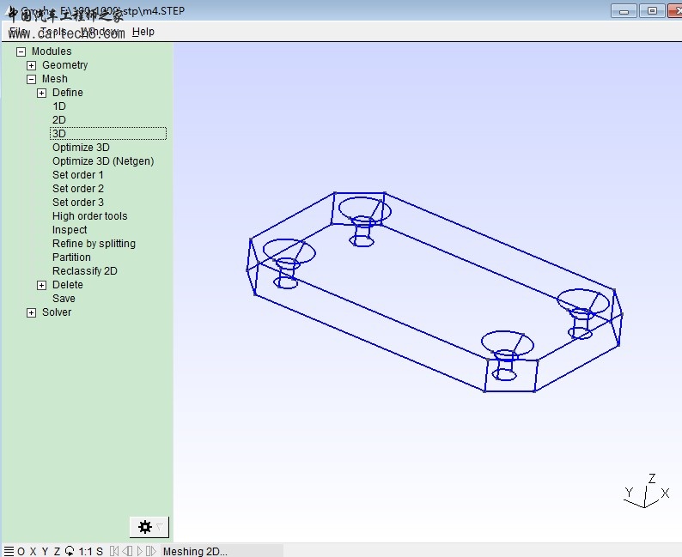Image resolution: width=682 pixels, height=557 pixels.
Task: Open the File menu
Action: [17, 32]
